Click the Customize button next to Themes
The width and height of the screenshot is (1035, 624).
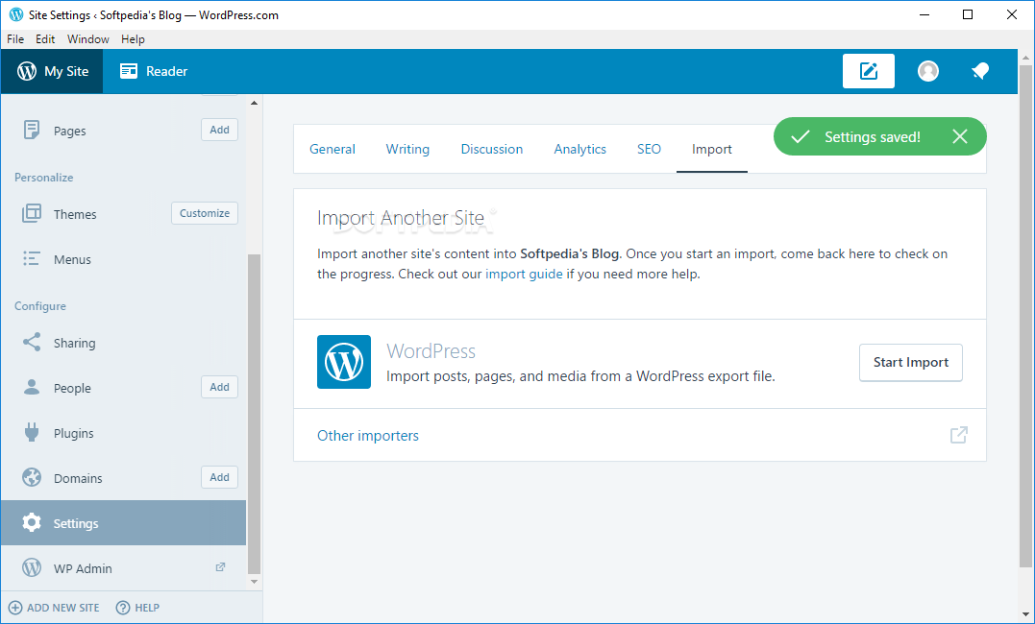(x=205, y=213)
